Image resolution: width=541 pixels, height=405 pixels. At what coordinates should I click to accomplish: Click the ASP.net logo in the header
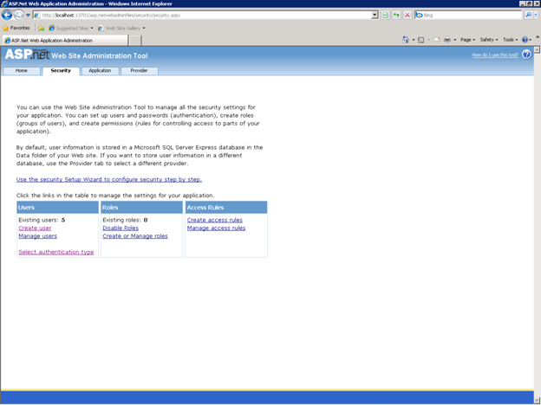click(27, 54)
